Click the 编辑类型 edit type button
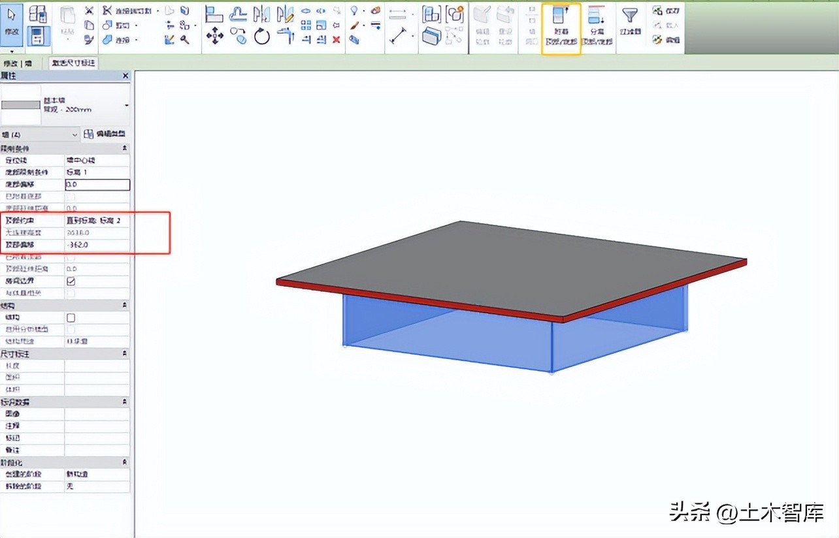Viewport: 839px width, 538px height. [105, 133]
